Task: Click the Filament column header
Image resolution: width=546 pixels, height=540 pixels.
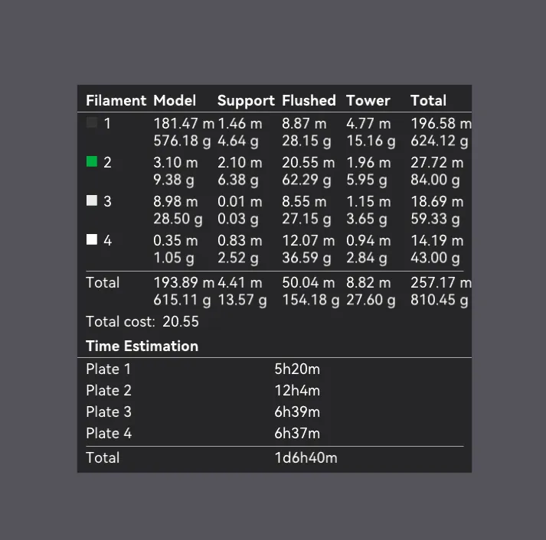Action: point(116,100)
